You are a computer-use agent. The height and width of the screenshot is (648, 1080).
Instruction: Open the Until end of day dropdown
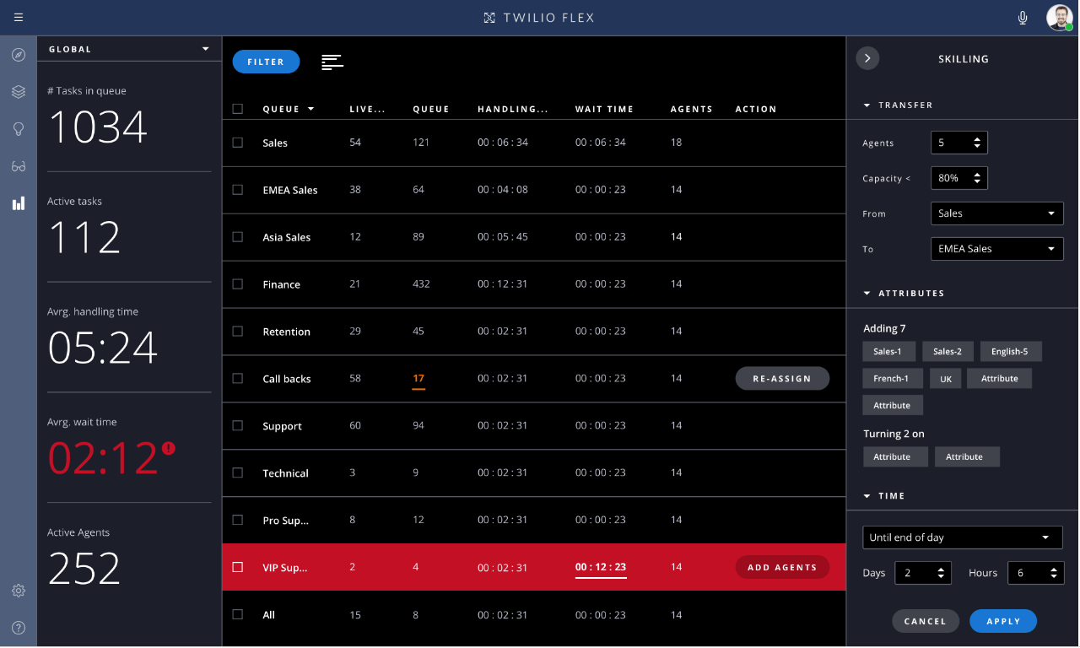(962, 537)
